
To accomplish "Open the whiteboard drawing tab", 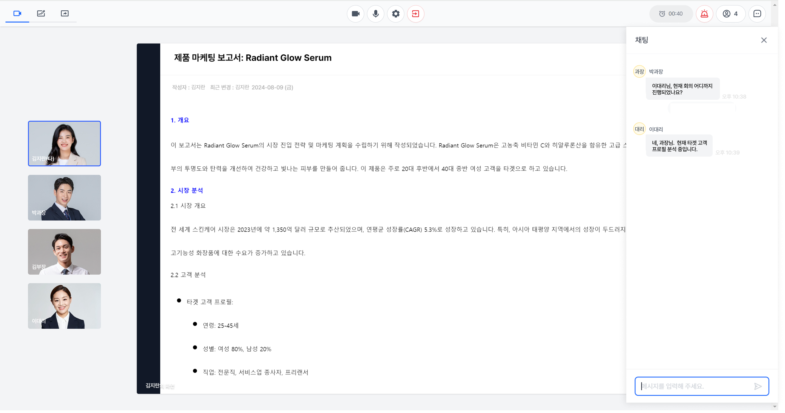I will 41,13.
